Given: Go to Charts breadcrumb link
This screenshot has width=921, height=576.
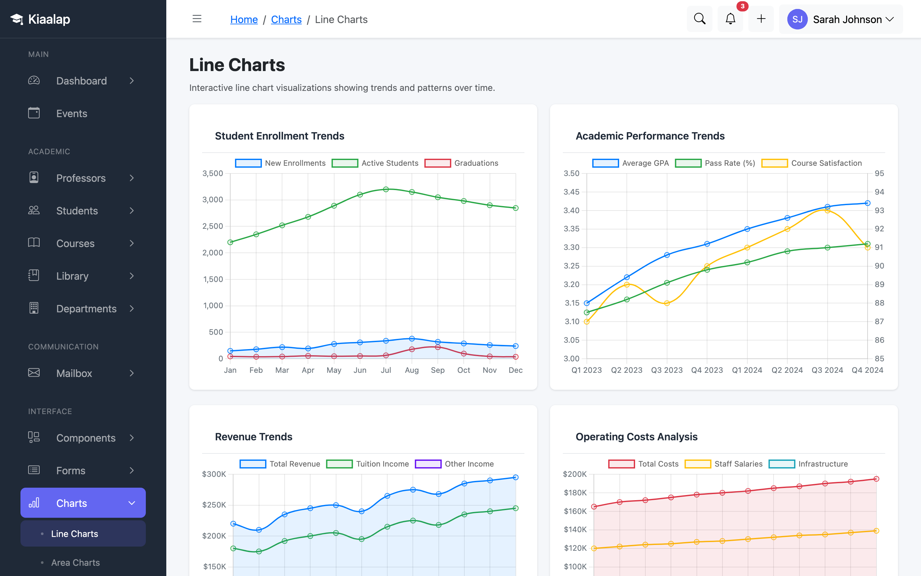Looking at the screenshot, I should (x=286, y=20).
